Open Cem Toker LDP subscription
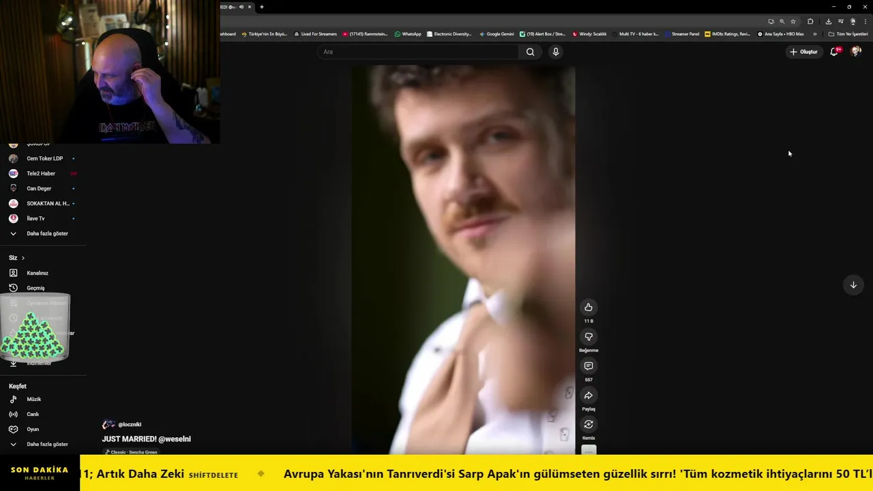This screenshot has width=873, height=491. point(43,158)
